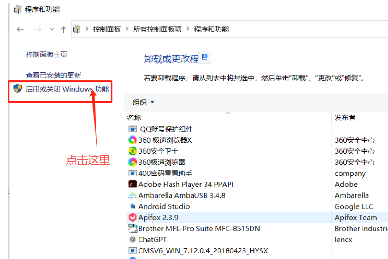Click 所有控制面板项 in the address bar

pyautogui.click(x=157, y=29)
